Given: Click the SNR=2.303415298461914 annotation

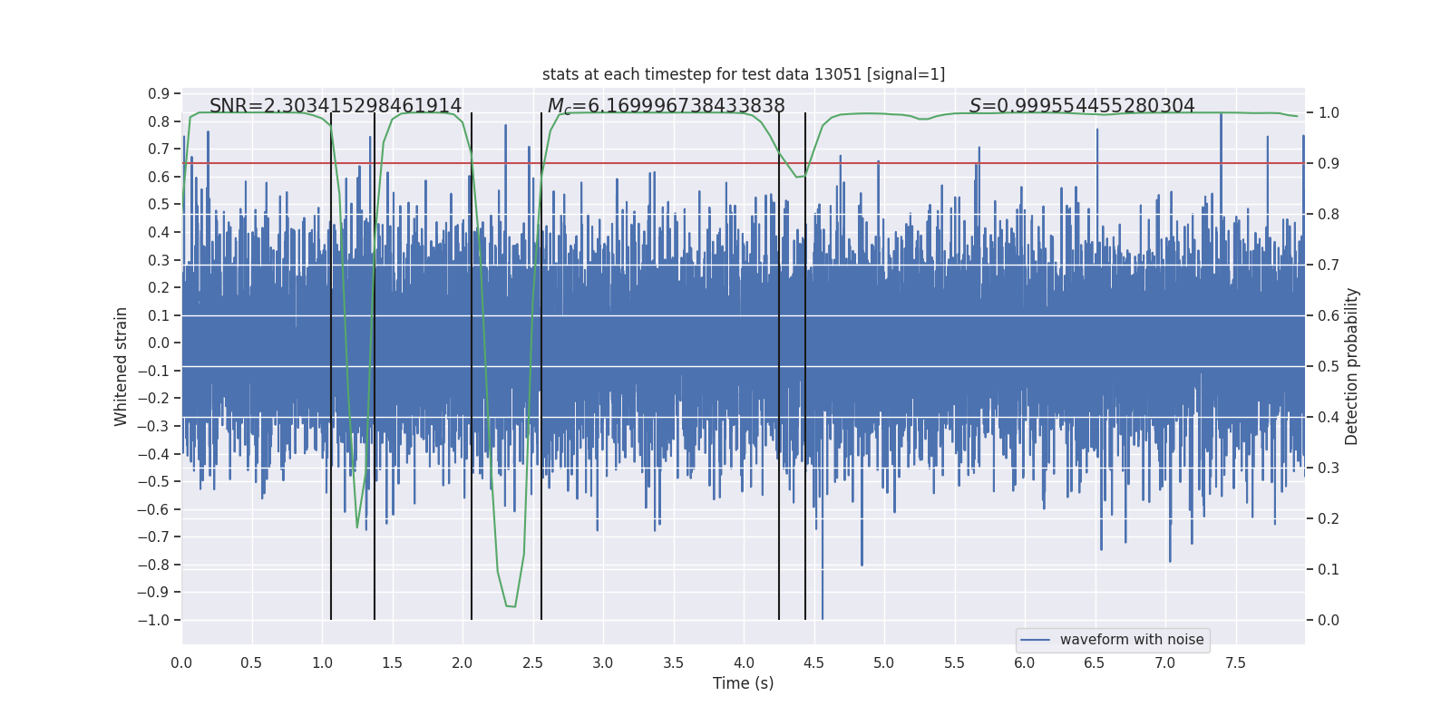Looking at the screenshot, I should pos(336,106).
